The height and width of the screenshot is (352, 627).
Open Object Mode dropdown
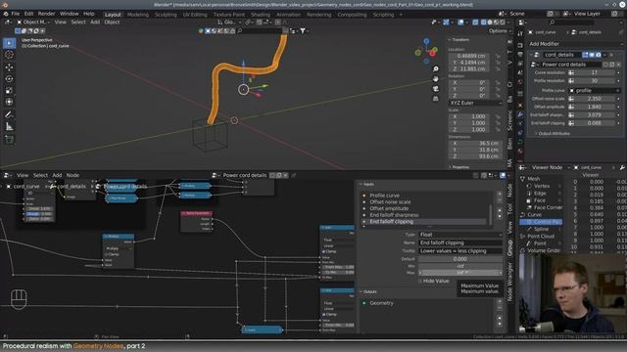[32, 22]
